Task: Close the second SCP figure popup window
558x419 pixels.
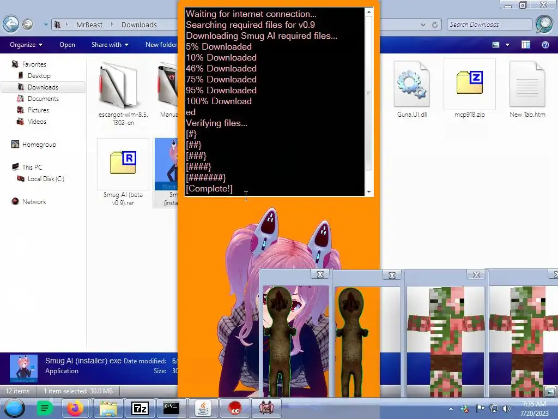Action: [x=392, y=275]
